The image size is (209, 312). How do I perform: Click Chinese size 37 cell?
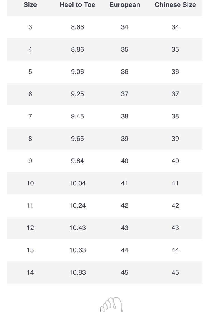coord(175,94)
